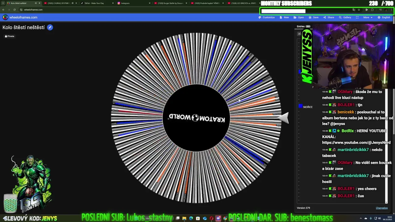This screenshot has width=395, height=222.
Task: Open the browser three-dot menu
Action: 391,10
